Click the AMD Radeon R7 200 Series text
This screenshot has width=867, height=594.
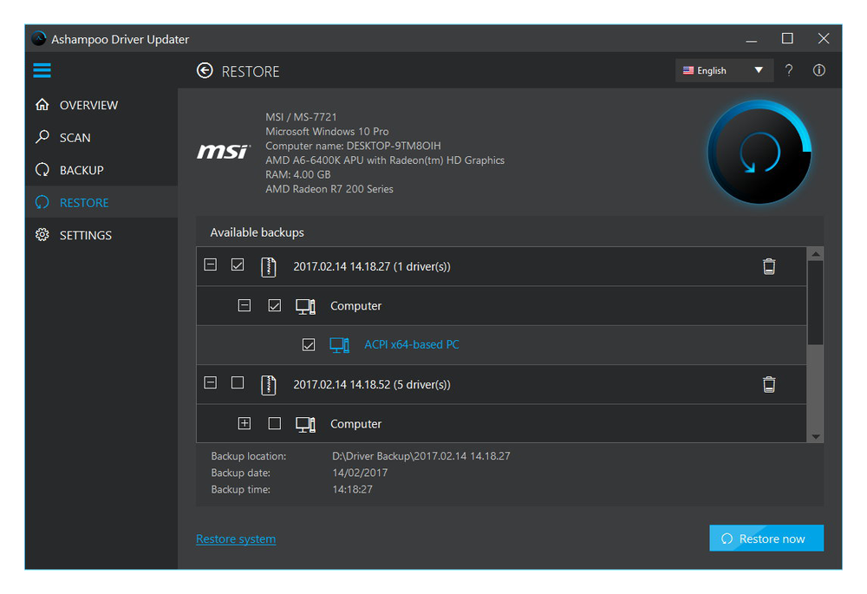tap(329, 189)
